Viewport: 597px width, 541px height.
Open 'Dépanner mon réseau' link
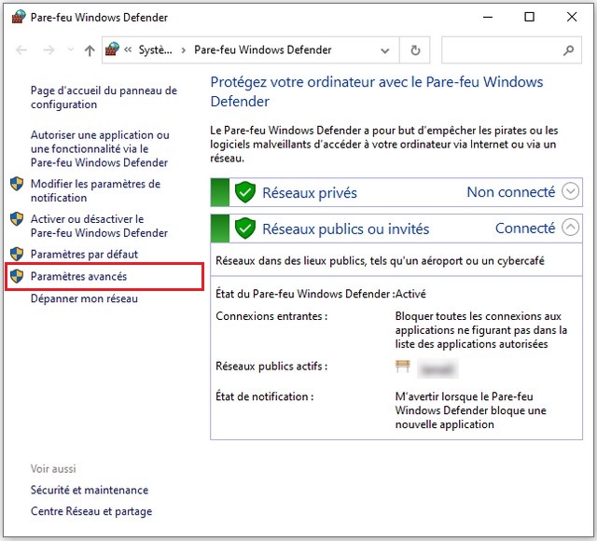(84, 298)
